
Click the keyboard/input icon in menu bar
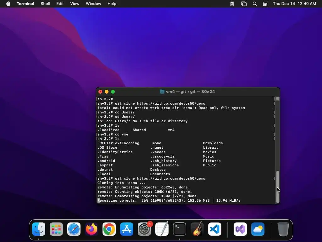[x=232, y=4]
